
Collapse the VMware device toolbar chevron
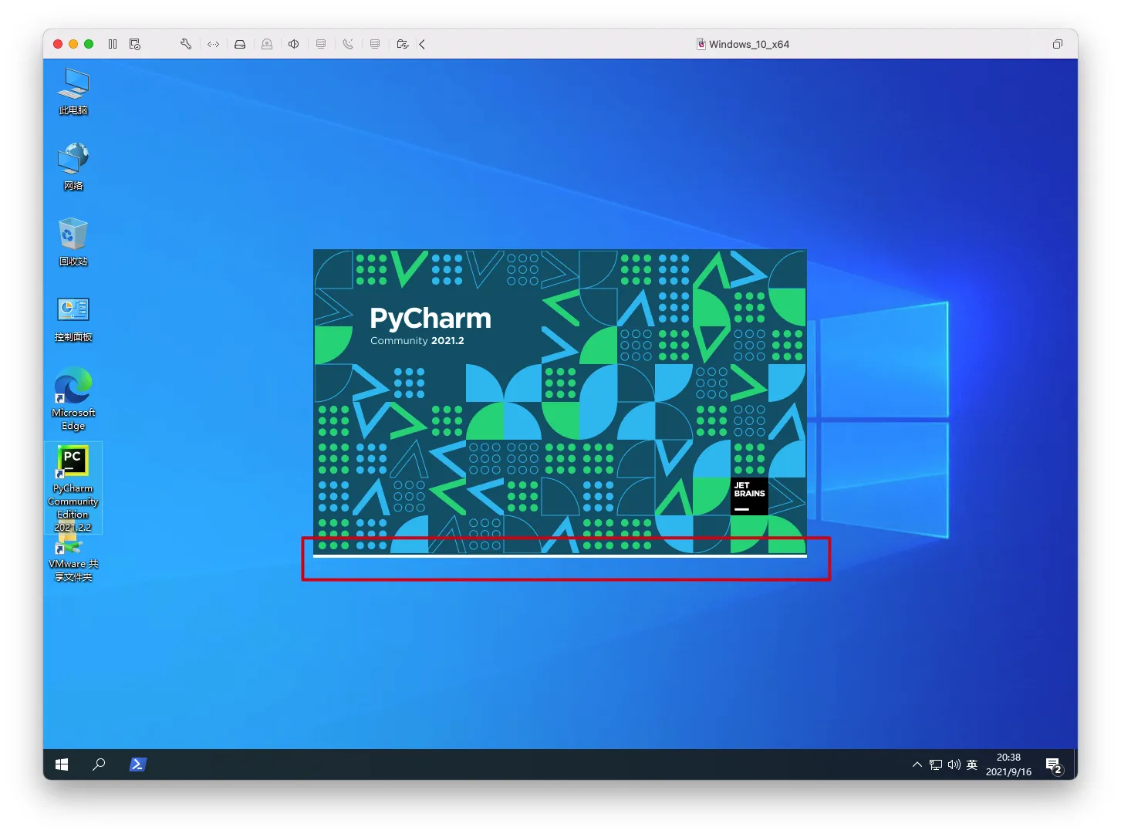pyautogui.click(x=422, y=44)
